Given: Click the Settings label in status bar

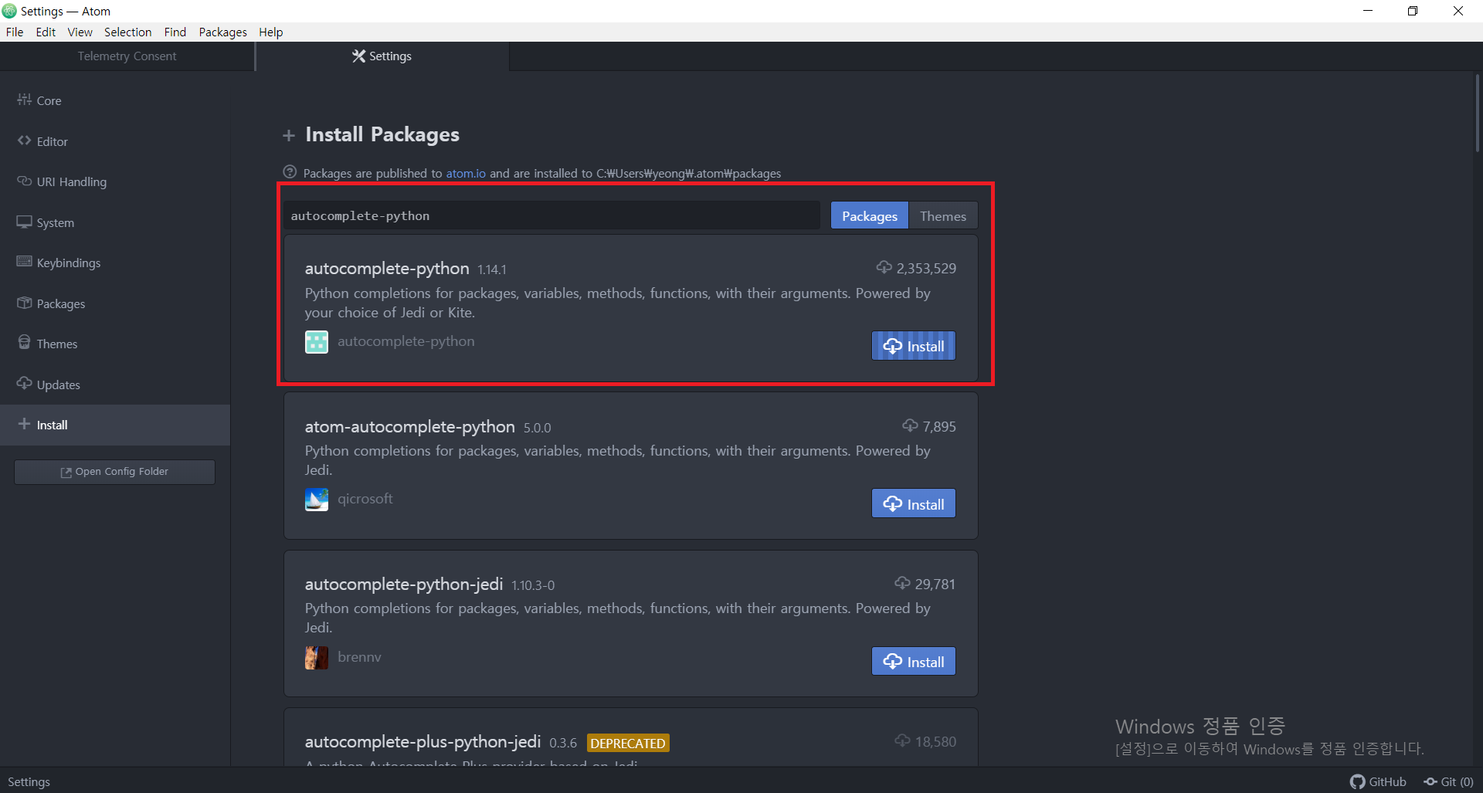Looking at the screenshot, I should pos(29,781).
